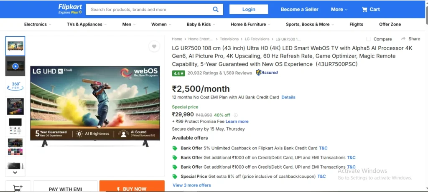Select the first TV thumbnail
The height and width of the screenshot is (192, 428).
coord(15,46)
